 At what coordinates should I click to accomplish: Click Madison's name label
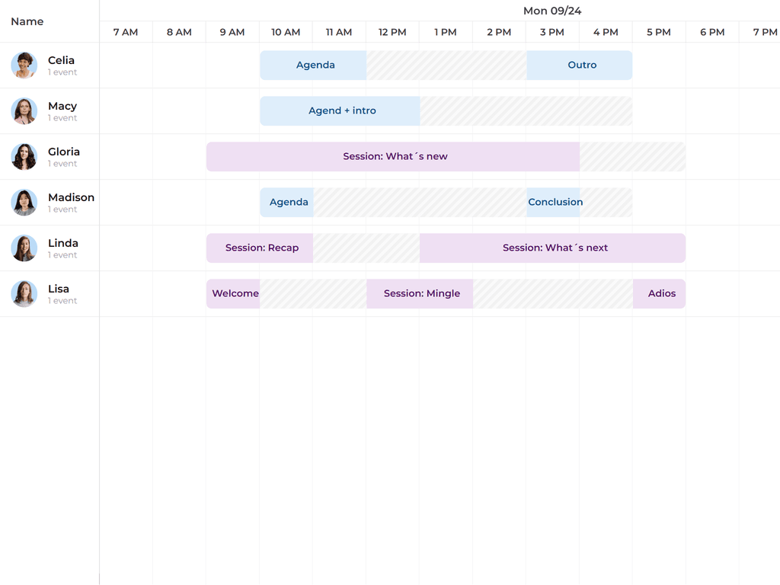[x=71, y=197]
